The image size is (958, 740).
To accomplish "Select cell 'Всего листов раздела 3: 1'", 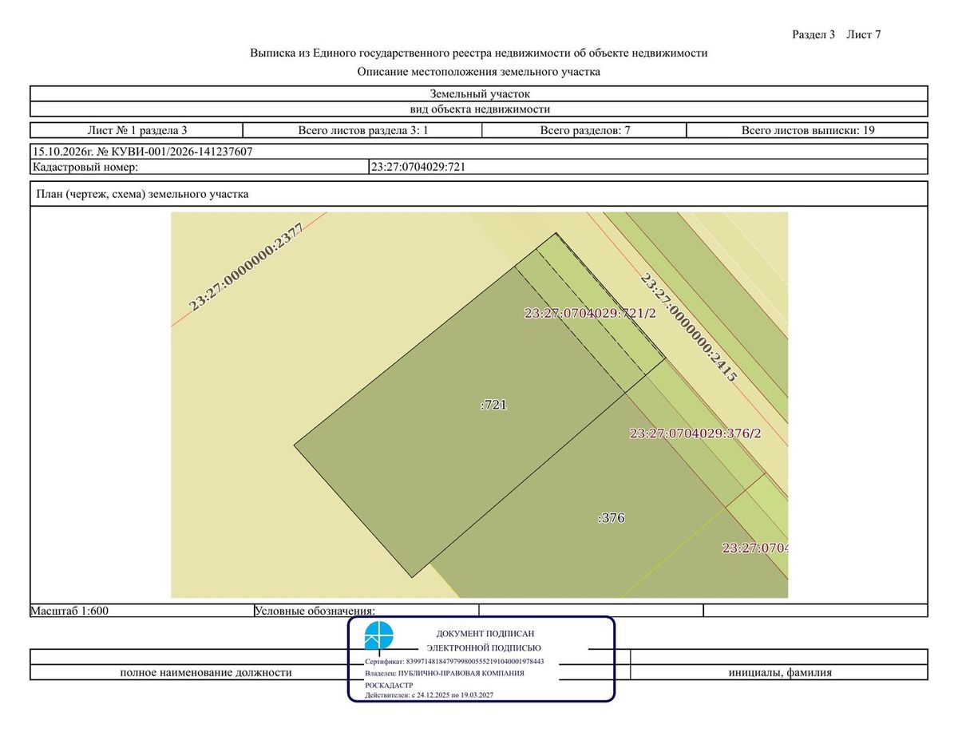I will (x=363, y=130).
